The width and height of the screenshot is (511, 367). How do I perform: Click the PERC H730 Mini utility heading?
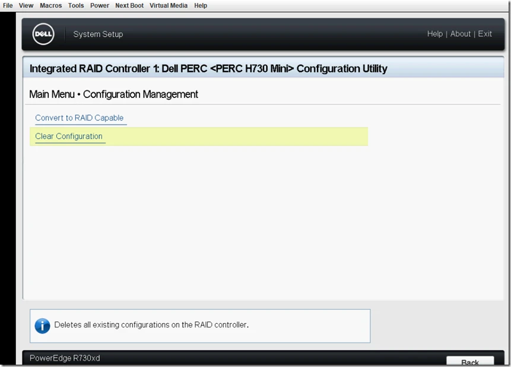tap(208, 68)
